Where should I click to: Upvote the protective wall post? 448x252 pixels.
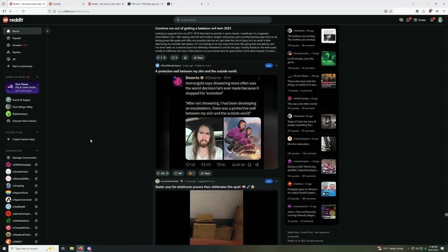pos(158,173)
